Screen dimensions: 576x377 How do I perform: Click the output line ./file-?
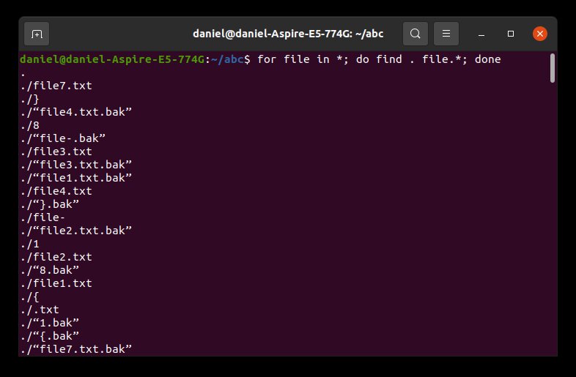[43, 217]
